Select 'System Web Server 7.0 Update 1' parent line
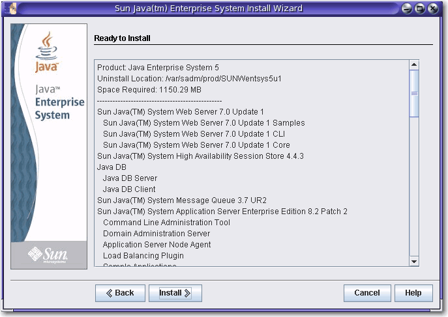The width and height of the screenshot is (448, 317). 180,112
